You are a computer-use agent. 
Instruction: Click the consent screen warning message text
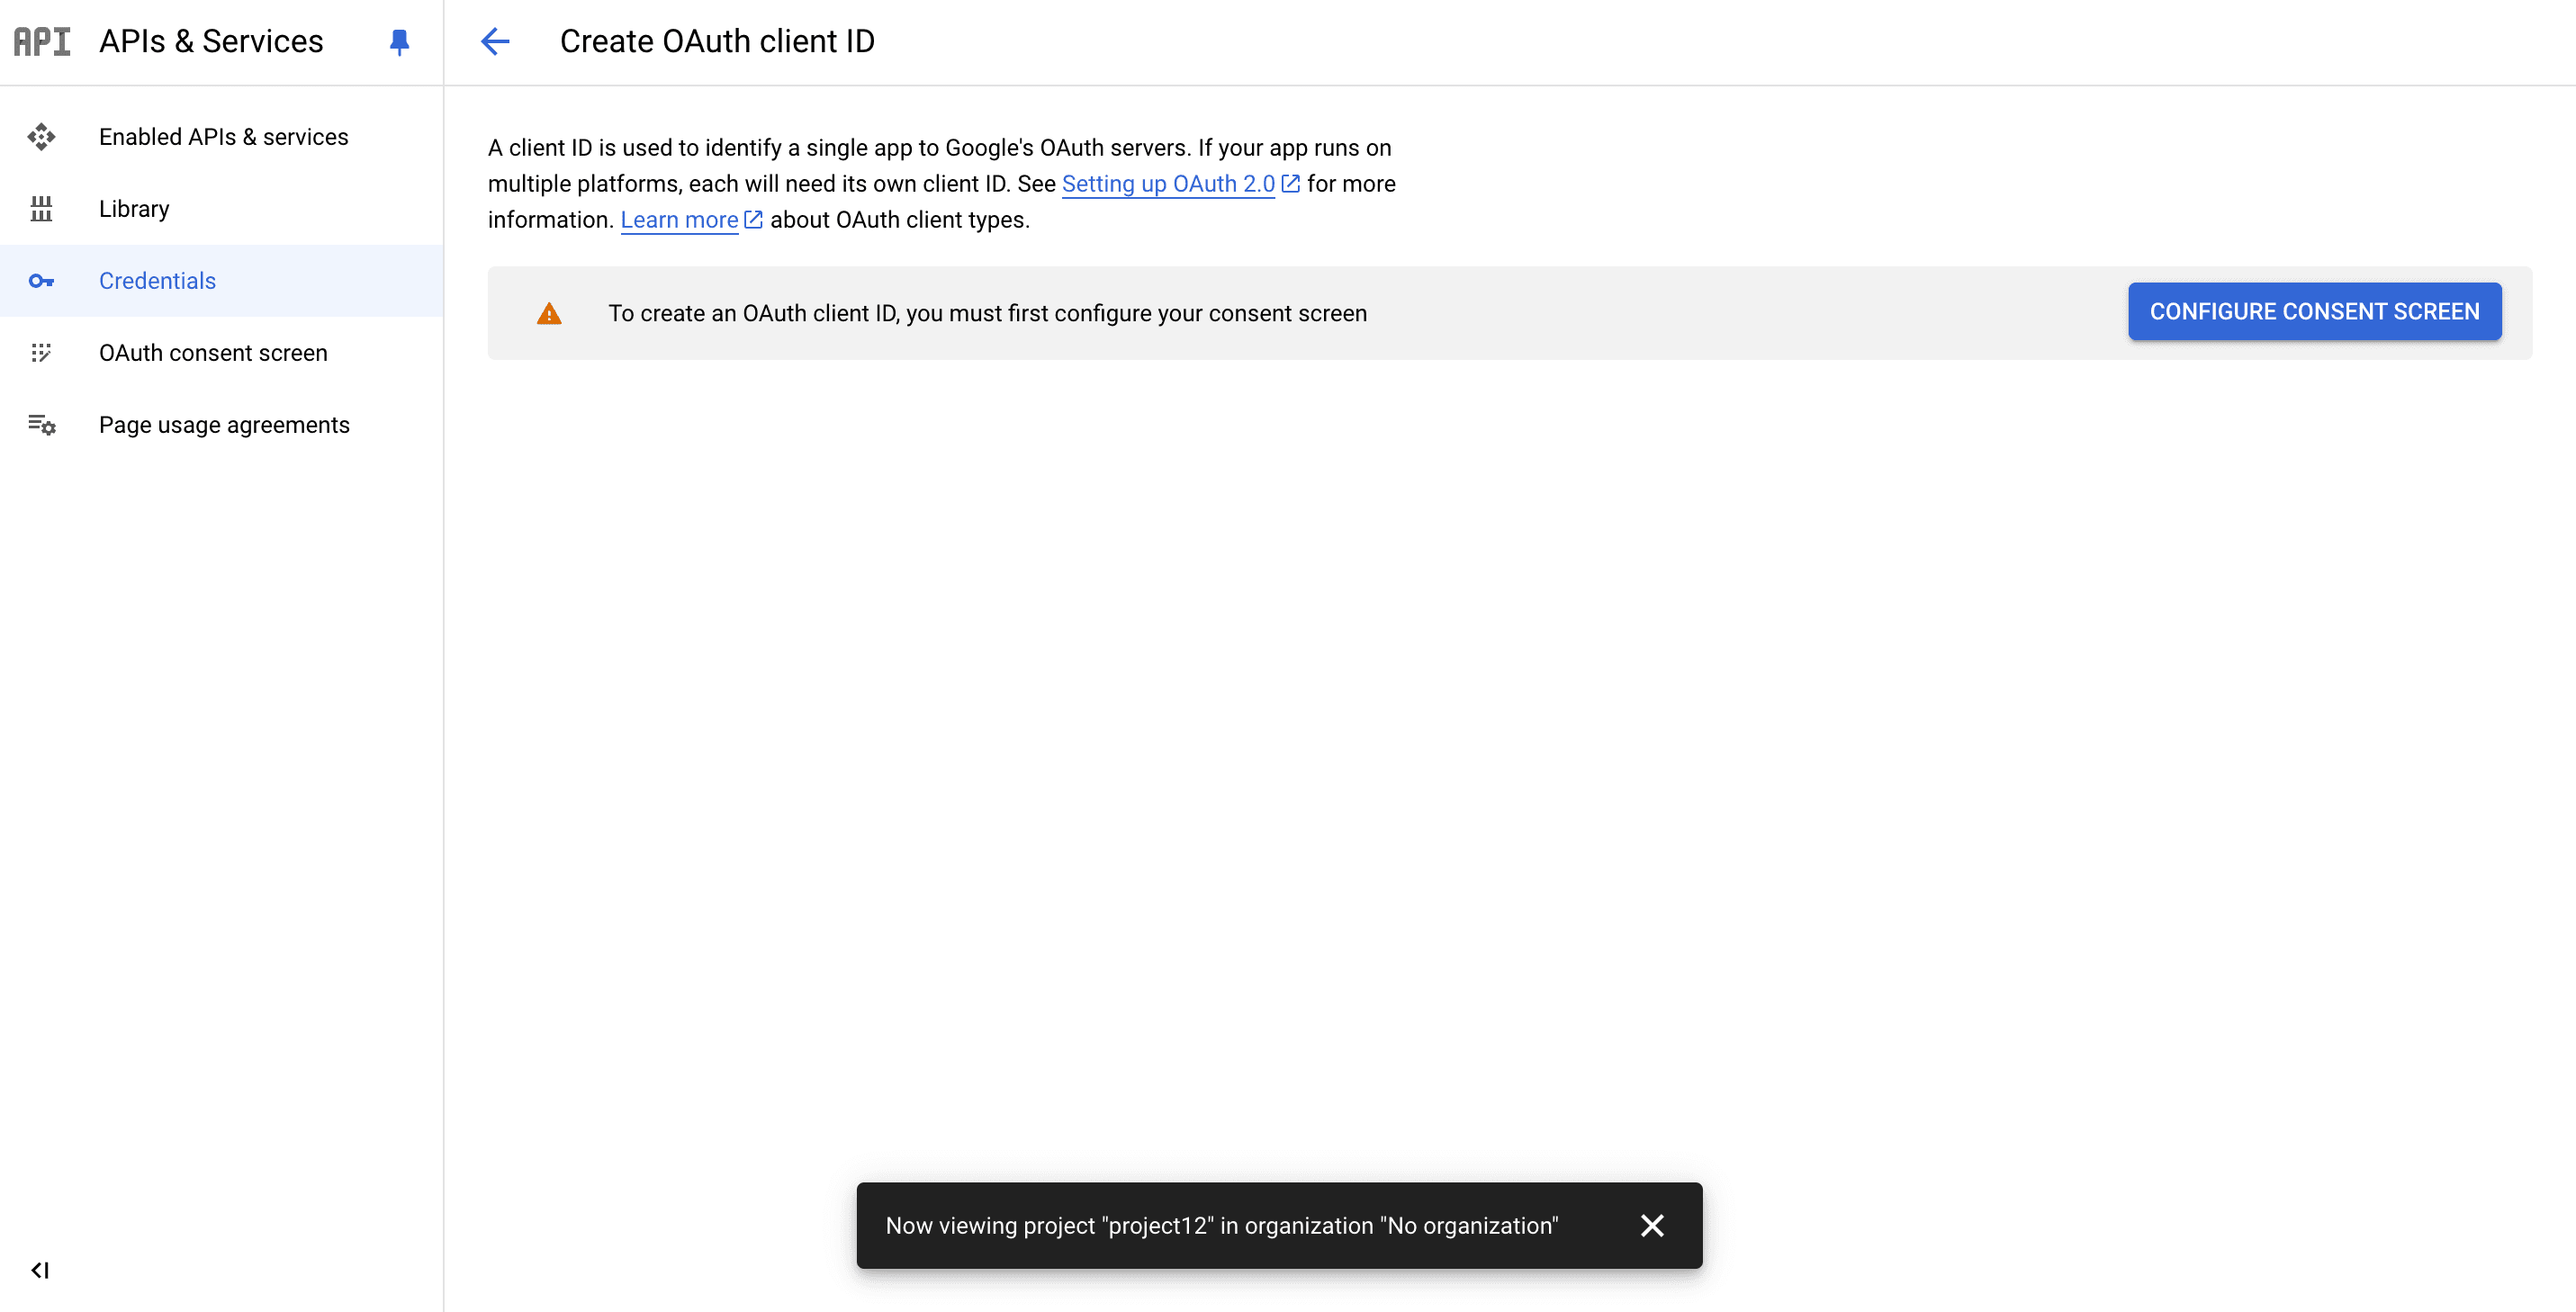tap(987, 313)
